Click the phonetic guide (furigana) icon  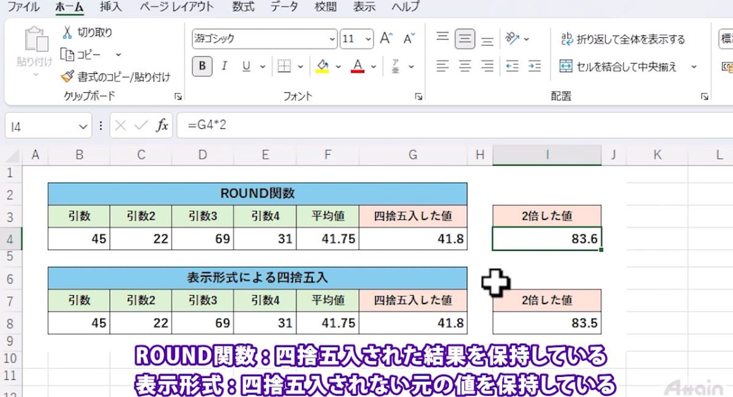tap(395, 66)
